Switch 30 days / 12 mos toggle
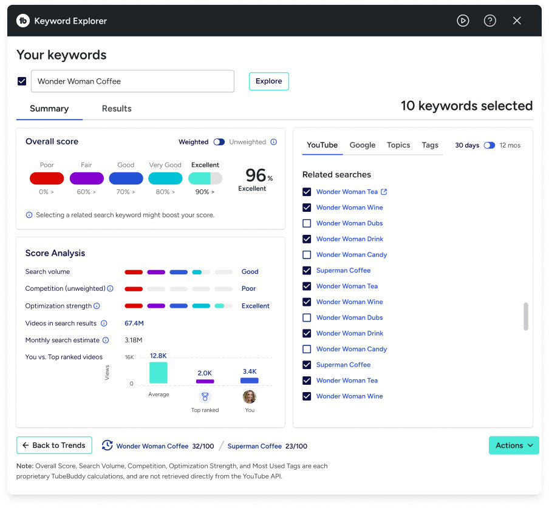Screen dimensions: 549x508 point(489,145)
